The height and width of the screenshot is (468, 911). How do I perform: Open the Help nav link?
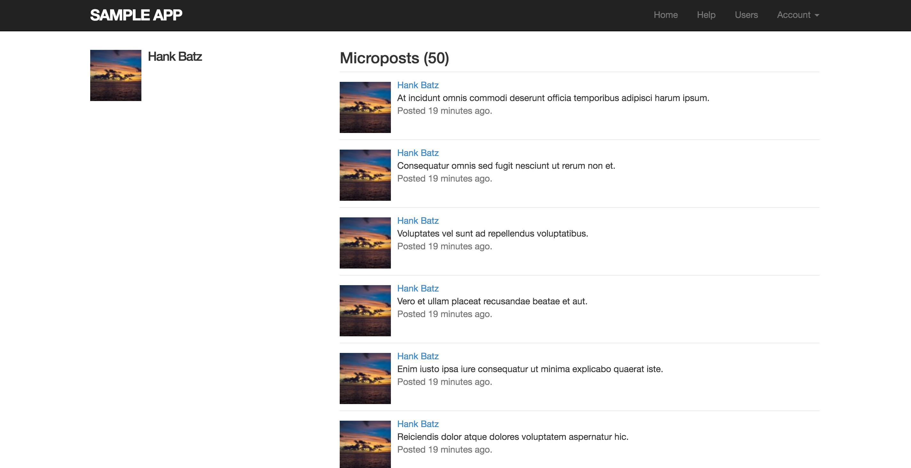[x=706, y=15]
